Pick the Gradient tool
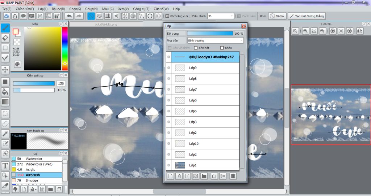The height and width of the screenshot is (196, 371). coord(5,102)
